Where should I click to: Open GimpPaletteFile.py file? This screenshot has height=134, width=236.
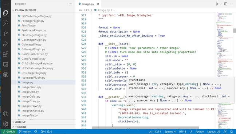click(34, 59)
